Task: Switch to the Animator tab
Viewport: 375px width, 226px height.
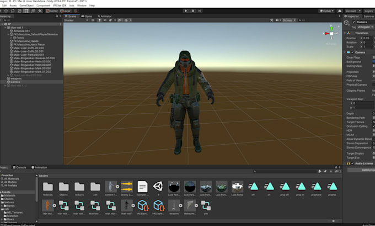Action: 105,16
